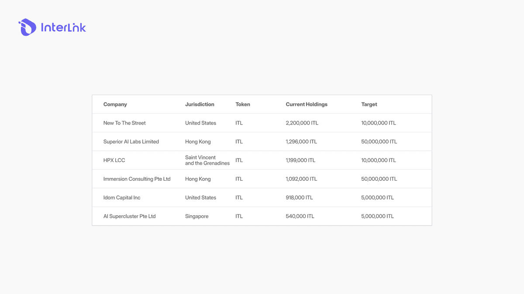Viewport: 524px width, 294px height.
Task: Click the 1,296,000 ITL holdings value
Action: click(x=301, y=142)
